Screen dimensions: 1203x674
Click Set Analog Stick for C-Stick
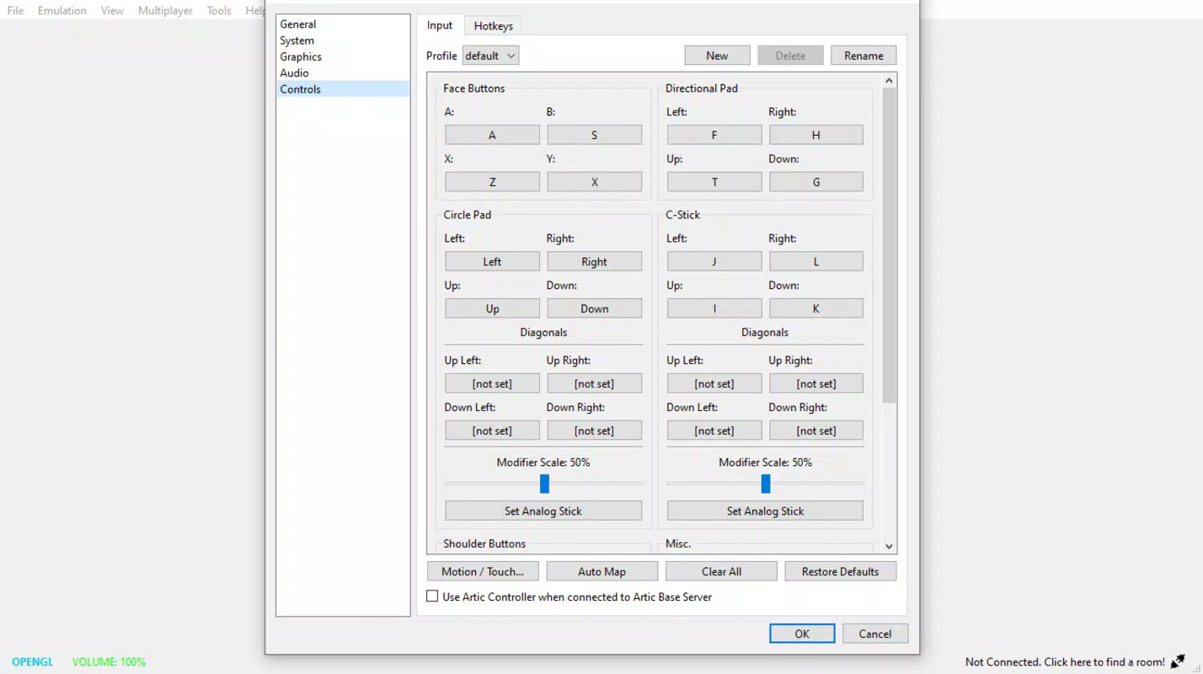pos(765,511)
